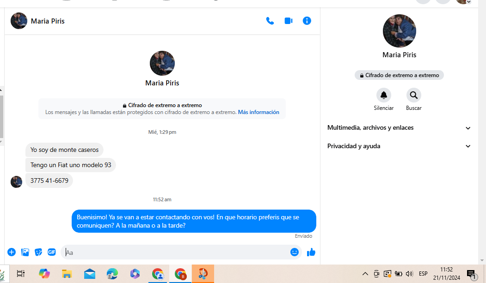Click the Cifrado de extremo a extremo badge
Screen dimensions: 486x283
tap(399, 75)
